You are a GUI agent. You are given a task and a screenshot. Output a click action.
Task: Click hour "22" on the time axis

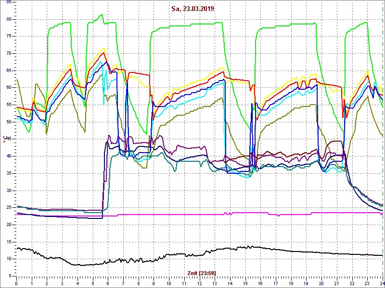[352, 282]
